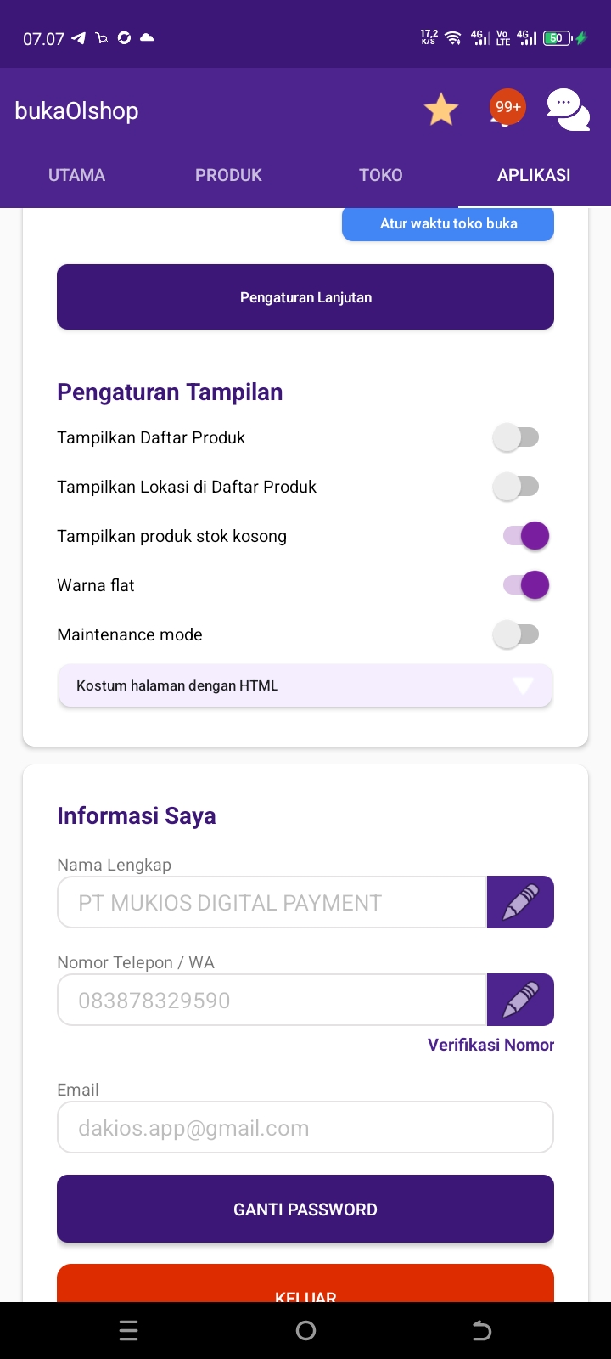Switch to the PRODUK tab

click(228, 175)
